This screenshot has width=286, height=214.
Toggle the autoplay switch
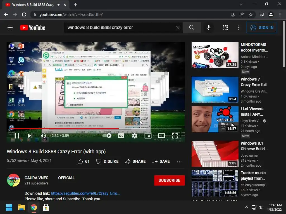click(107, 136)
